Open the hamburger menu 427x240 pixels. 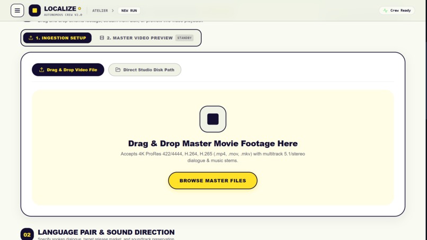click(17, 11)
